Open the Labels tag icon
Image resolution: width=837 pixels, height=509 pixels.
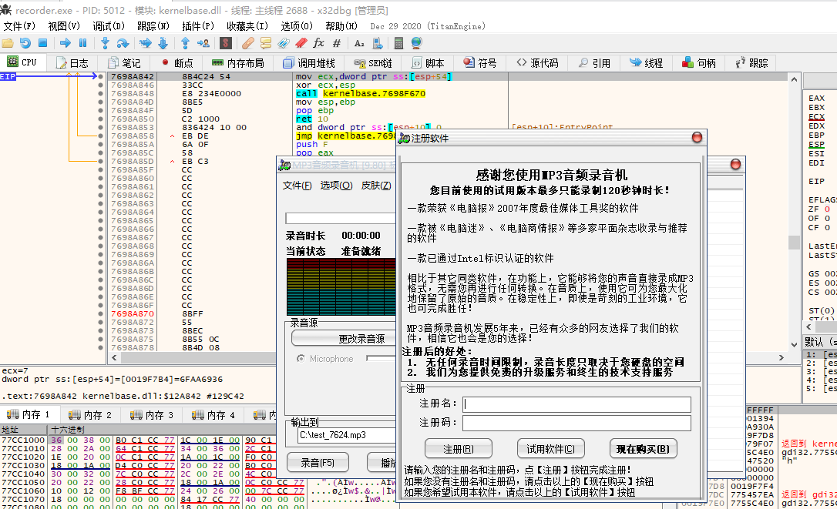tap(283, 43)
